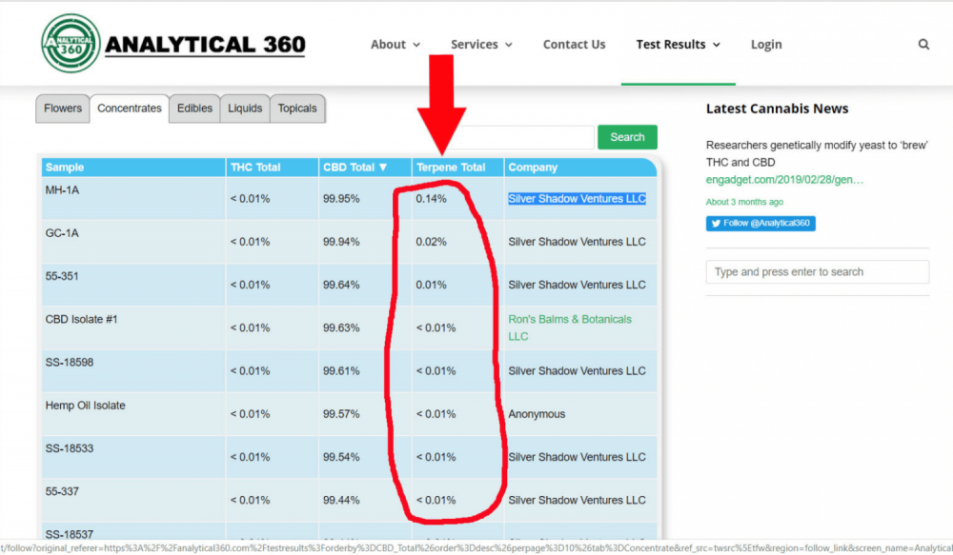Sort table by THC Total header

[255, 167]
